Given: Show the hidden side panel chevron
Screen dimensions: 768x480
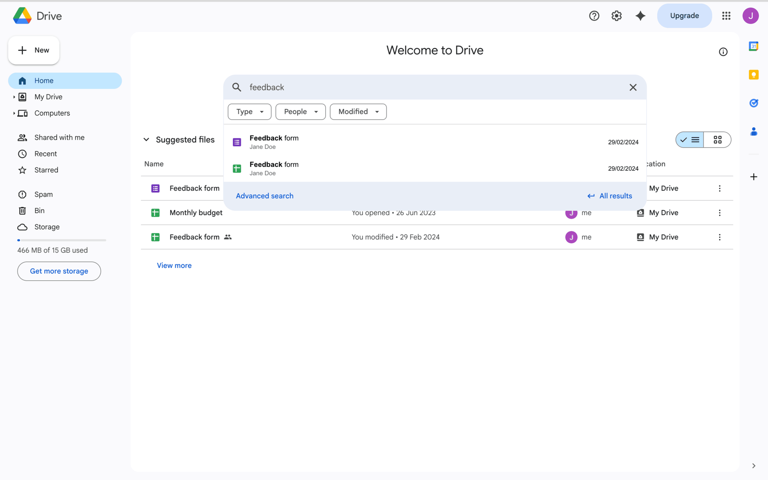Looking at the screenshot, I should pyautogui.click(x=754, y=466).
